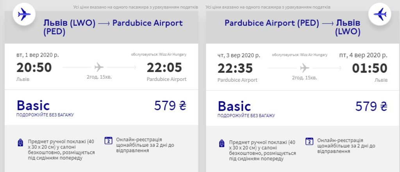The height and width of the screenshot is (172, 400).
Task: Click the right card's online check-in calendar icon
Action: pyautogui.click(x=309, y=141)
